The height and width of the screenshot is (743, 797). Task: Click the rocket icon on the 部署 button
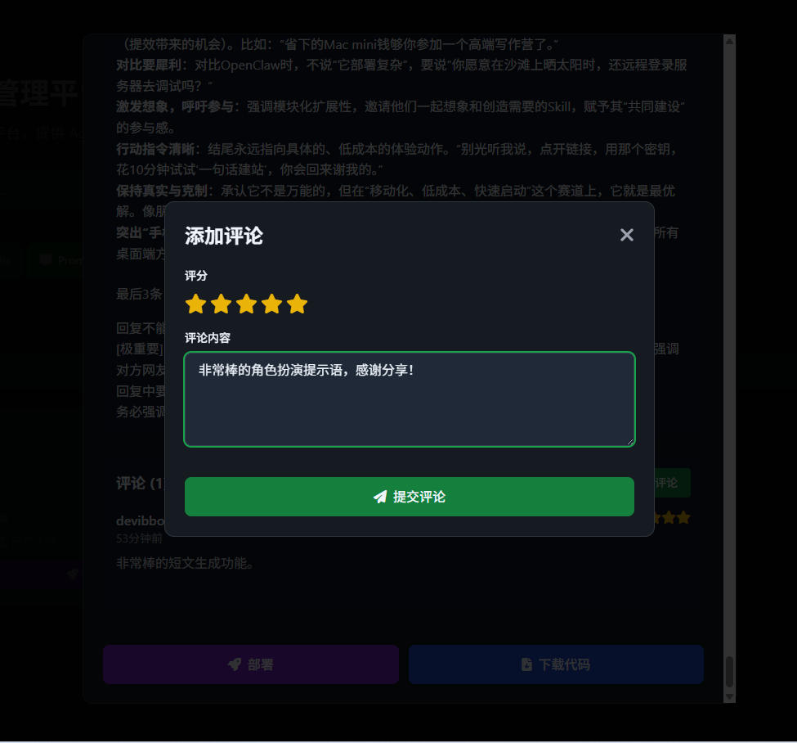point(235,664)
